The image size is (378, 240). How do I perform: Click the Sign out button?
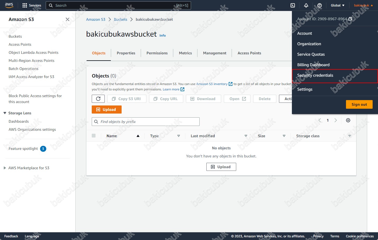359,104
